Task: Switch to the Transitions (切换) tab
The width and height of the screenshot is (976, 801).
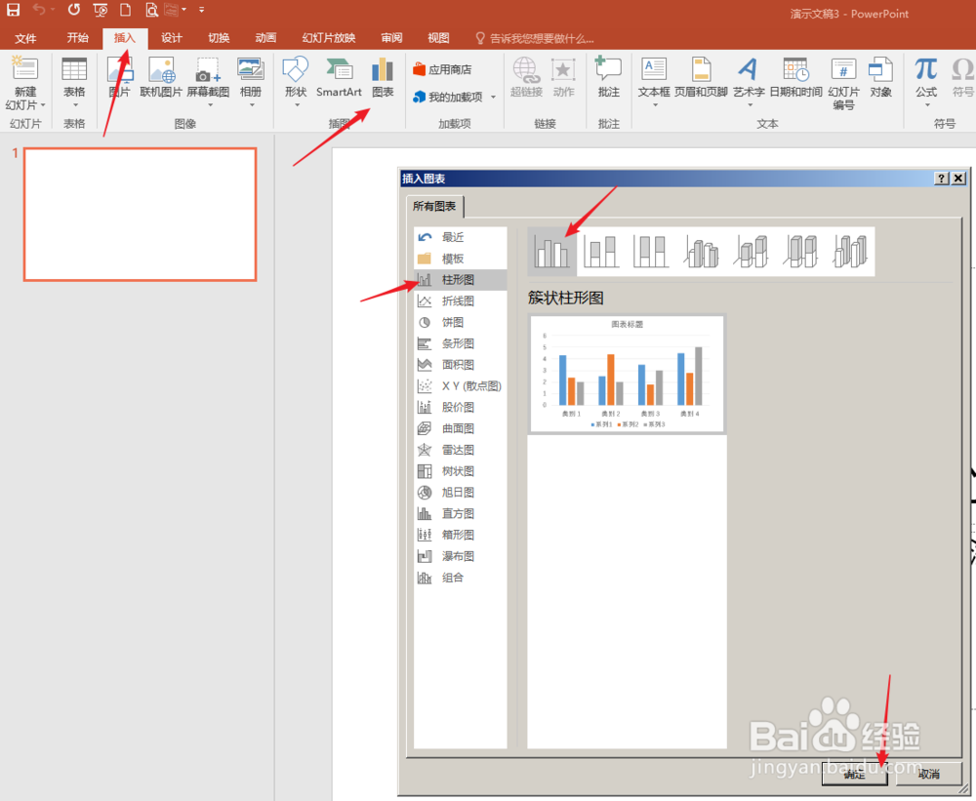Action: (x=219, y=39)
